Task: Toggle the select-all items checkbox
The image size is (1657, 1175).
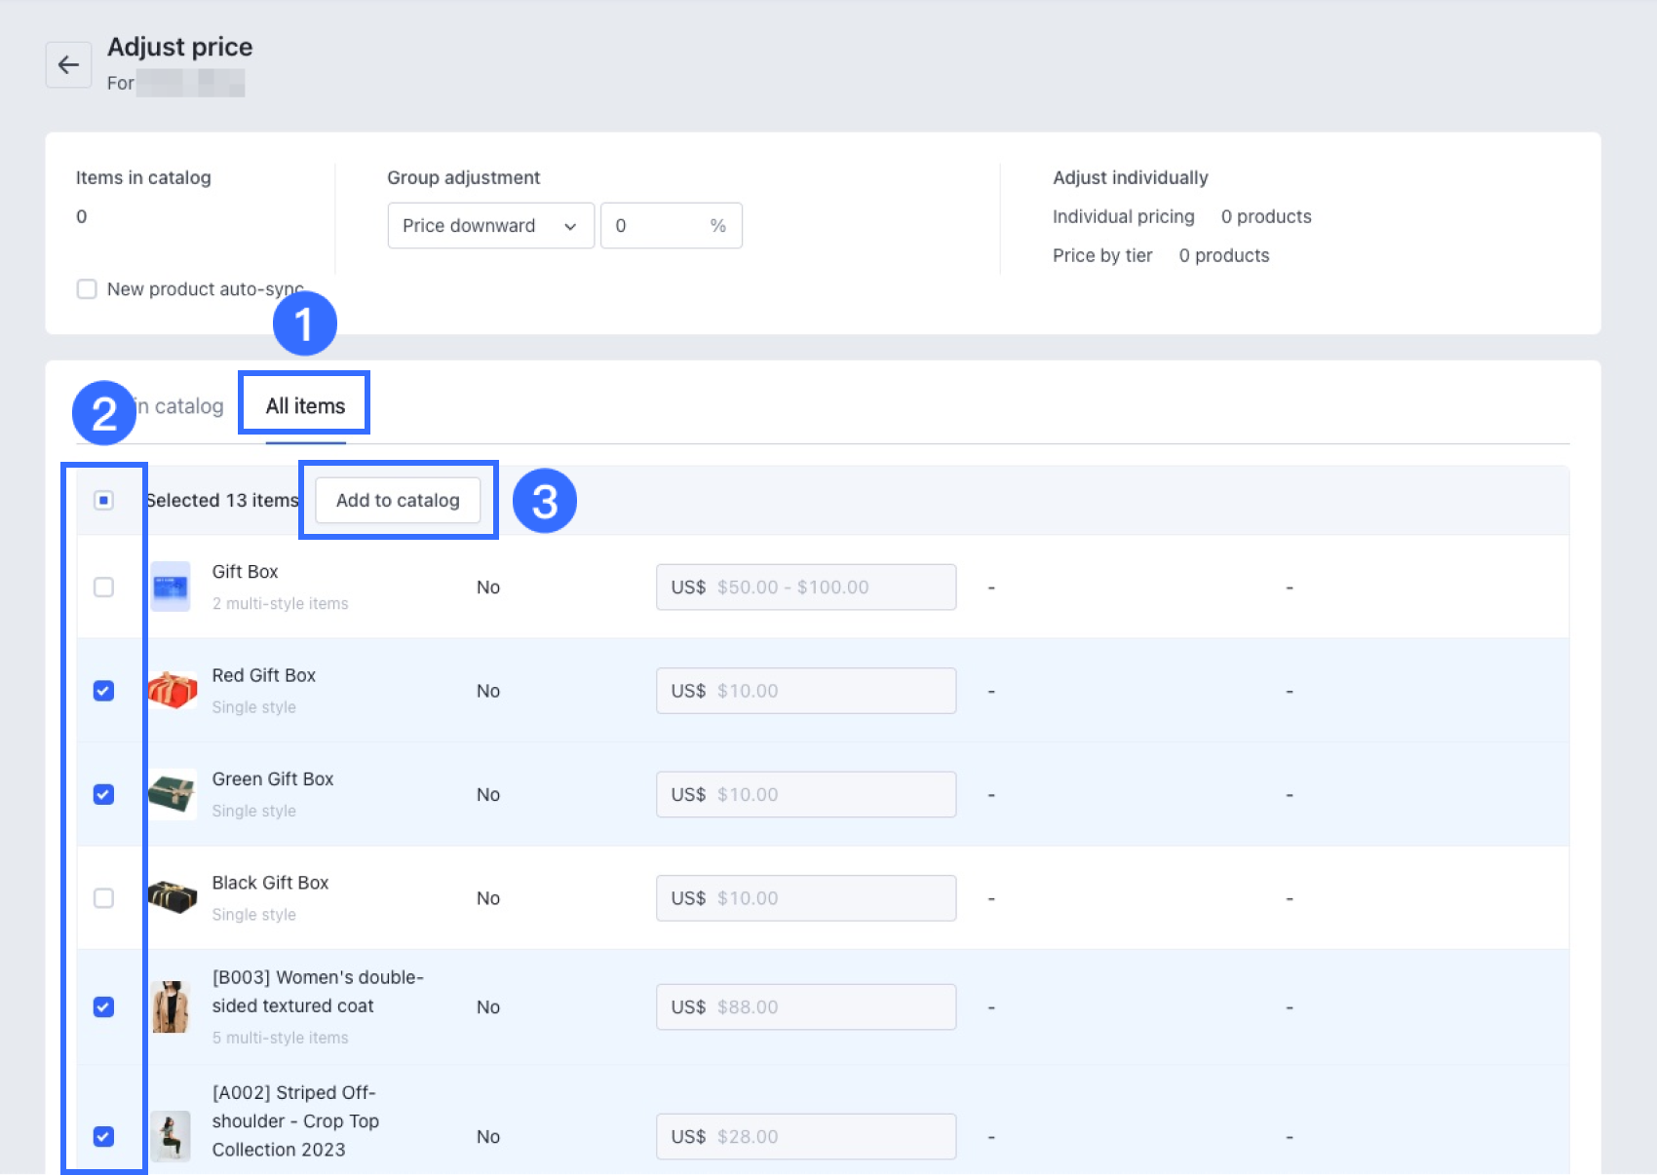Action: [103, 500]
